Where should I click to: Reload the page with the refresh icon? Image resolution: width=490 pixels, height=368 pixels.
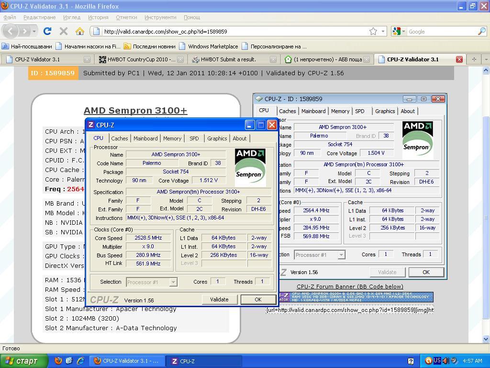click(x=47, y=31)
